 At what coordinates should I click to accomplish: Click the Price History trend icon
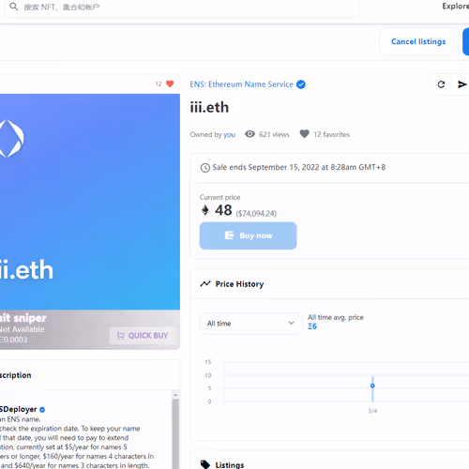click(205, 284)
